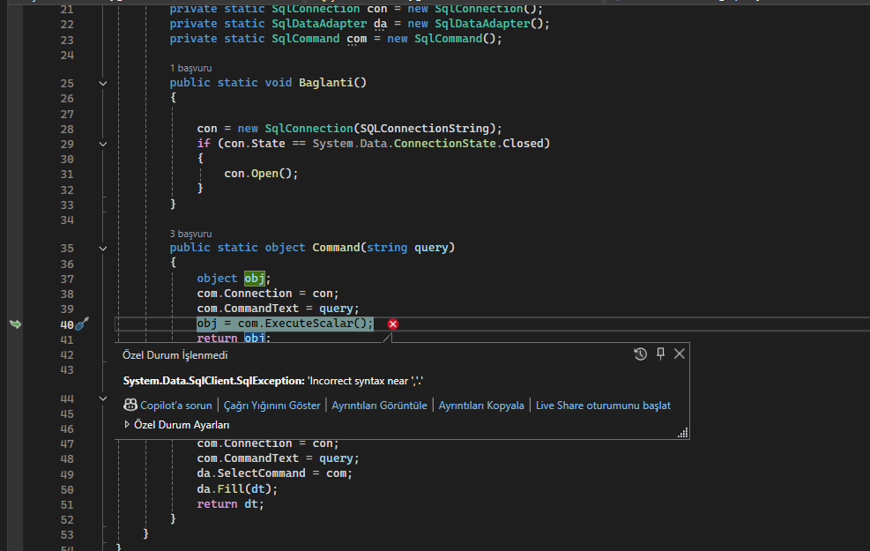Pin the exception popup
Viewport: 870px width, 551px height.
(x=660, y=354)
